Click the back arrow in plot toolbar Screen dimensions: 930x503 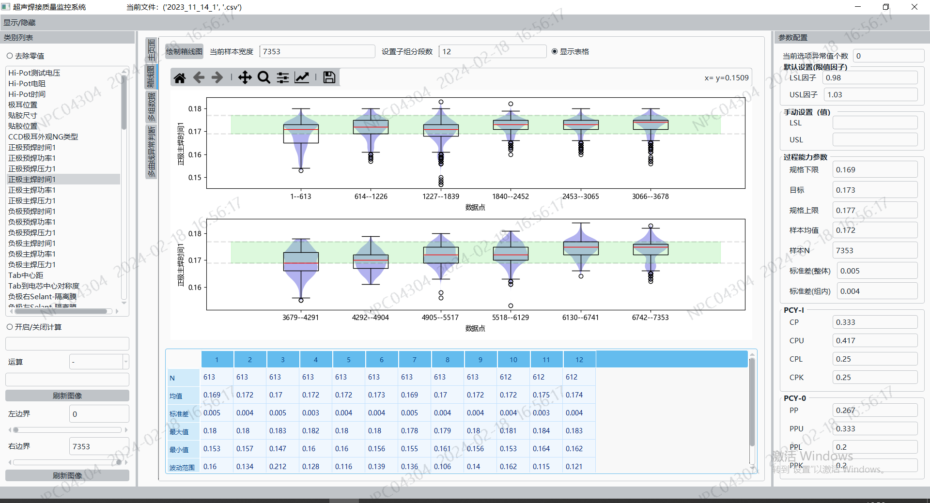(199, 77)
